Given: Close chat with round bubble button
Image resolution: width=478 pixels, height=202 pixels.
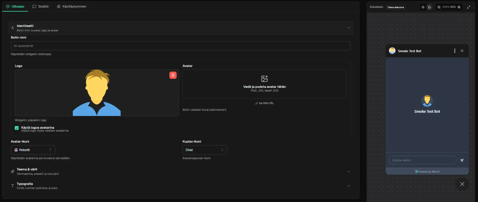Looking at the screenshot, I should [462, 184].
